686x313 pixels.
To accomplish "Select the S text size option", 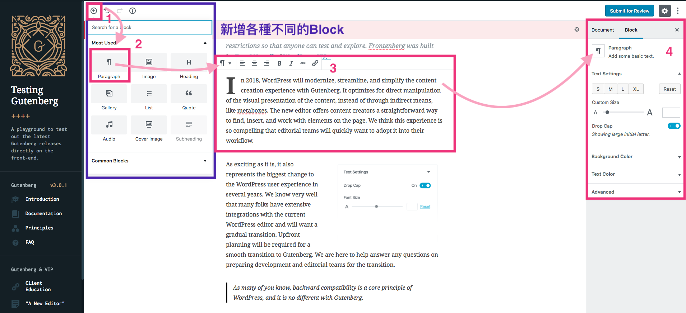I will 598,89.
